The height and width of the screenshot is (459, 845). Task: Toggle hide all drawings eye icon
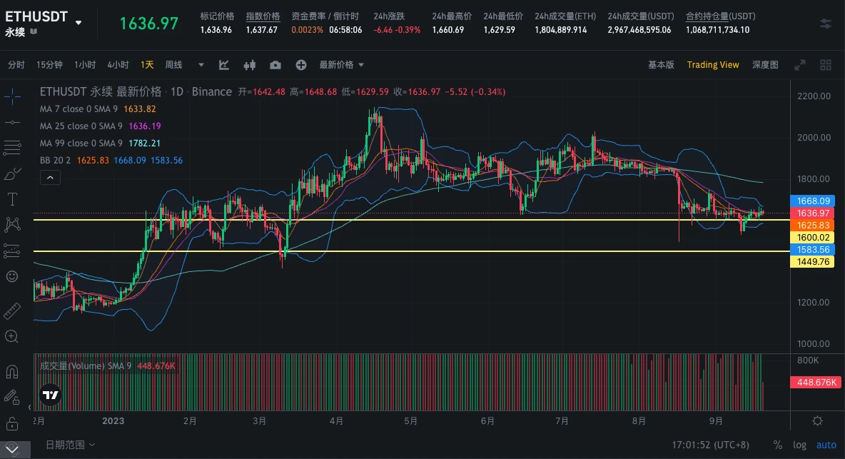click(x=12, y=448)
